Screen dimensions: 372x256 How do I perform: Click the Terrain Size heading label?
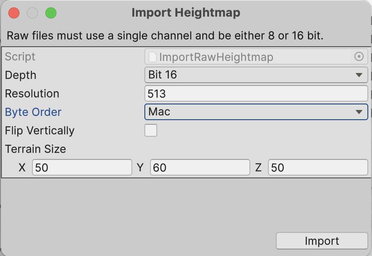pos(36,149)
